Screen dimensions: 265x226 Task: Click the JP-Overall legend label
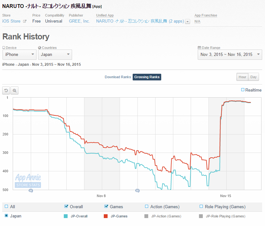pyautogui.click(x=79, y=216)
